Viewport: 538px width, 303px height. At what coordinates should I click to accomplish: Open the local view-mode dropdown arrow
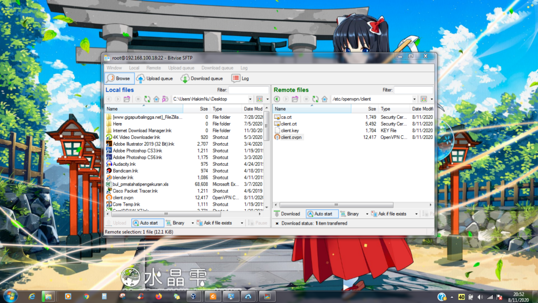(x=267, y=99)
